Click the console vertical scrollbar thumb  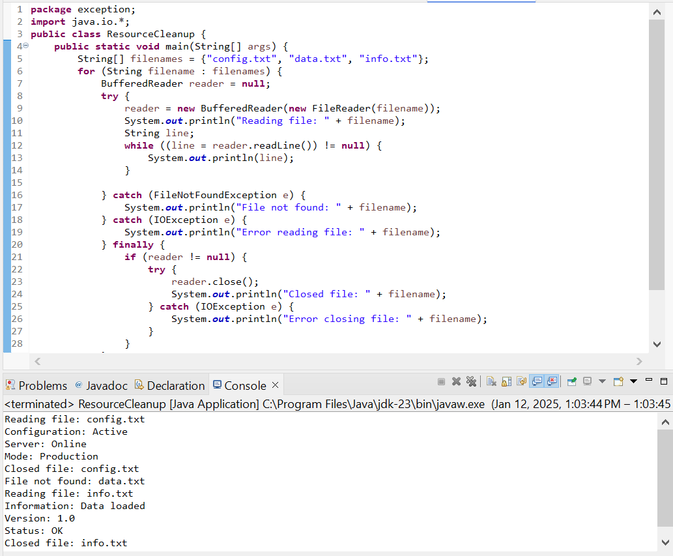(665, 477)
